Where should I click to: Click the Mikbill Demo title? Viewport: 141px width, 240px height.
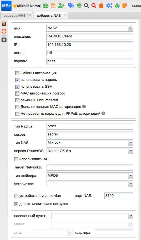[x=28, y=6]
